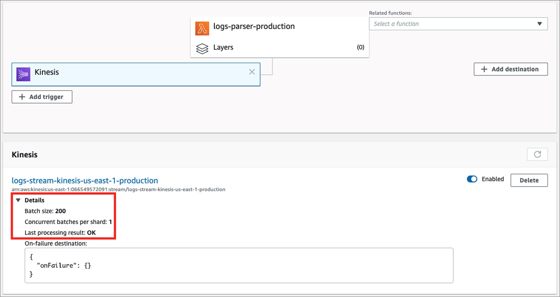Select the Layers (0) row
Viewport: 560px width, 297px height.
tap(280, 48)
